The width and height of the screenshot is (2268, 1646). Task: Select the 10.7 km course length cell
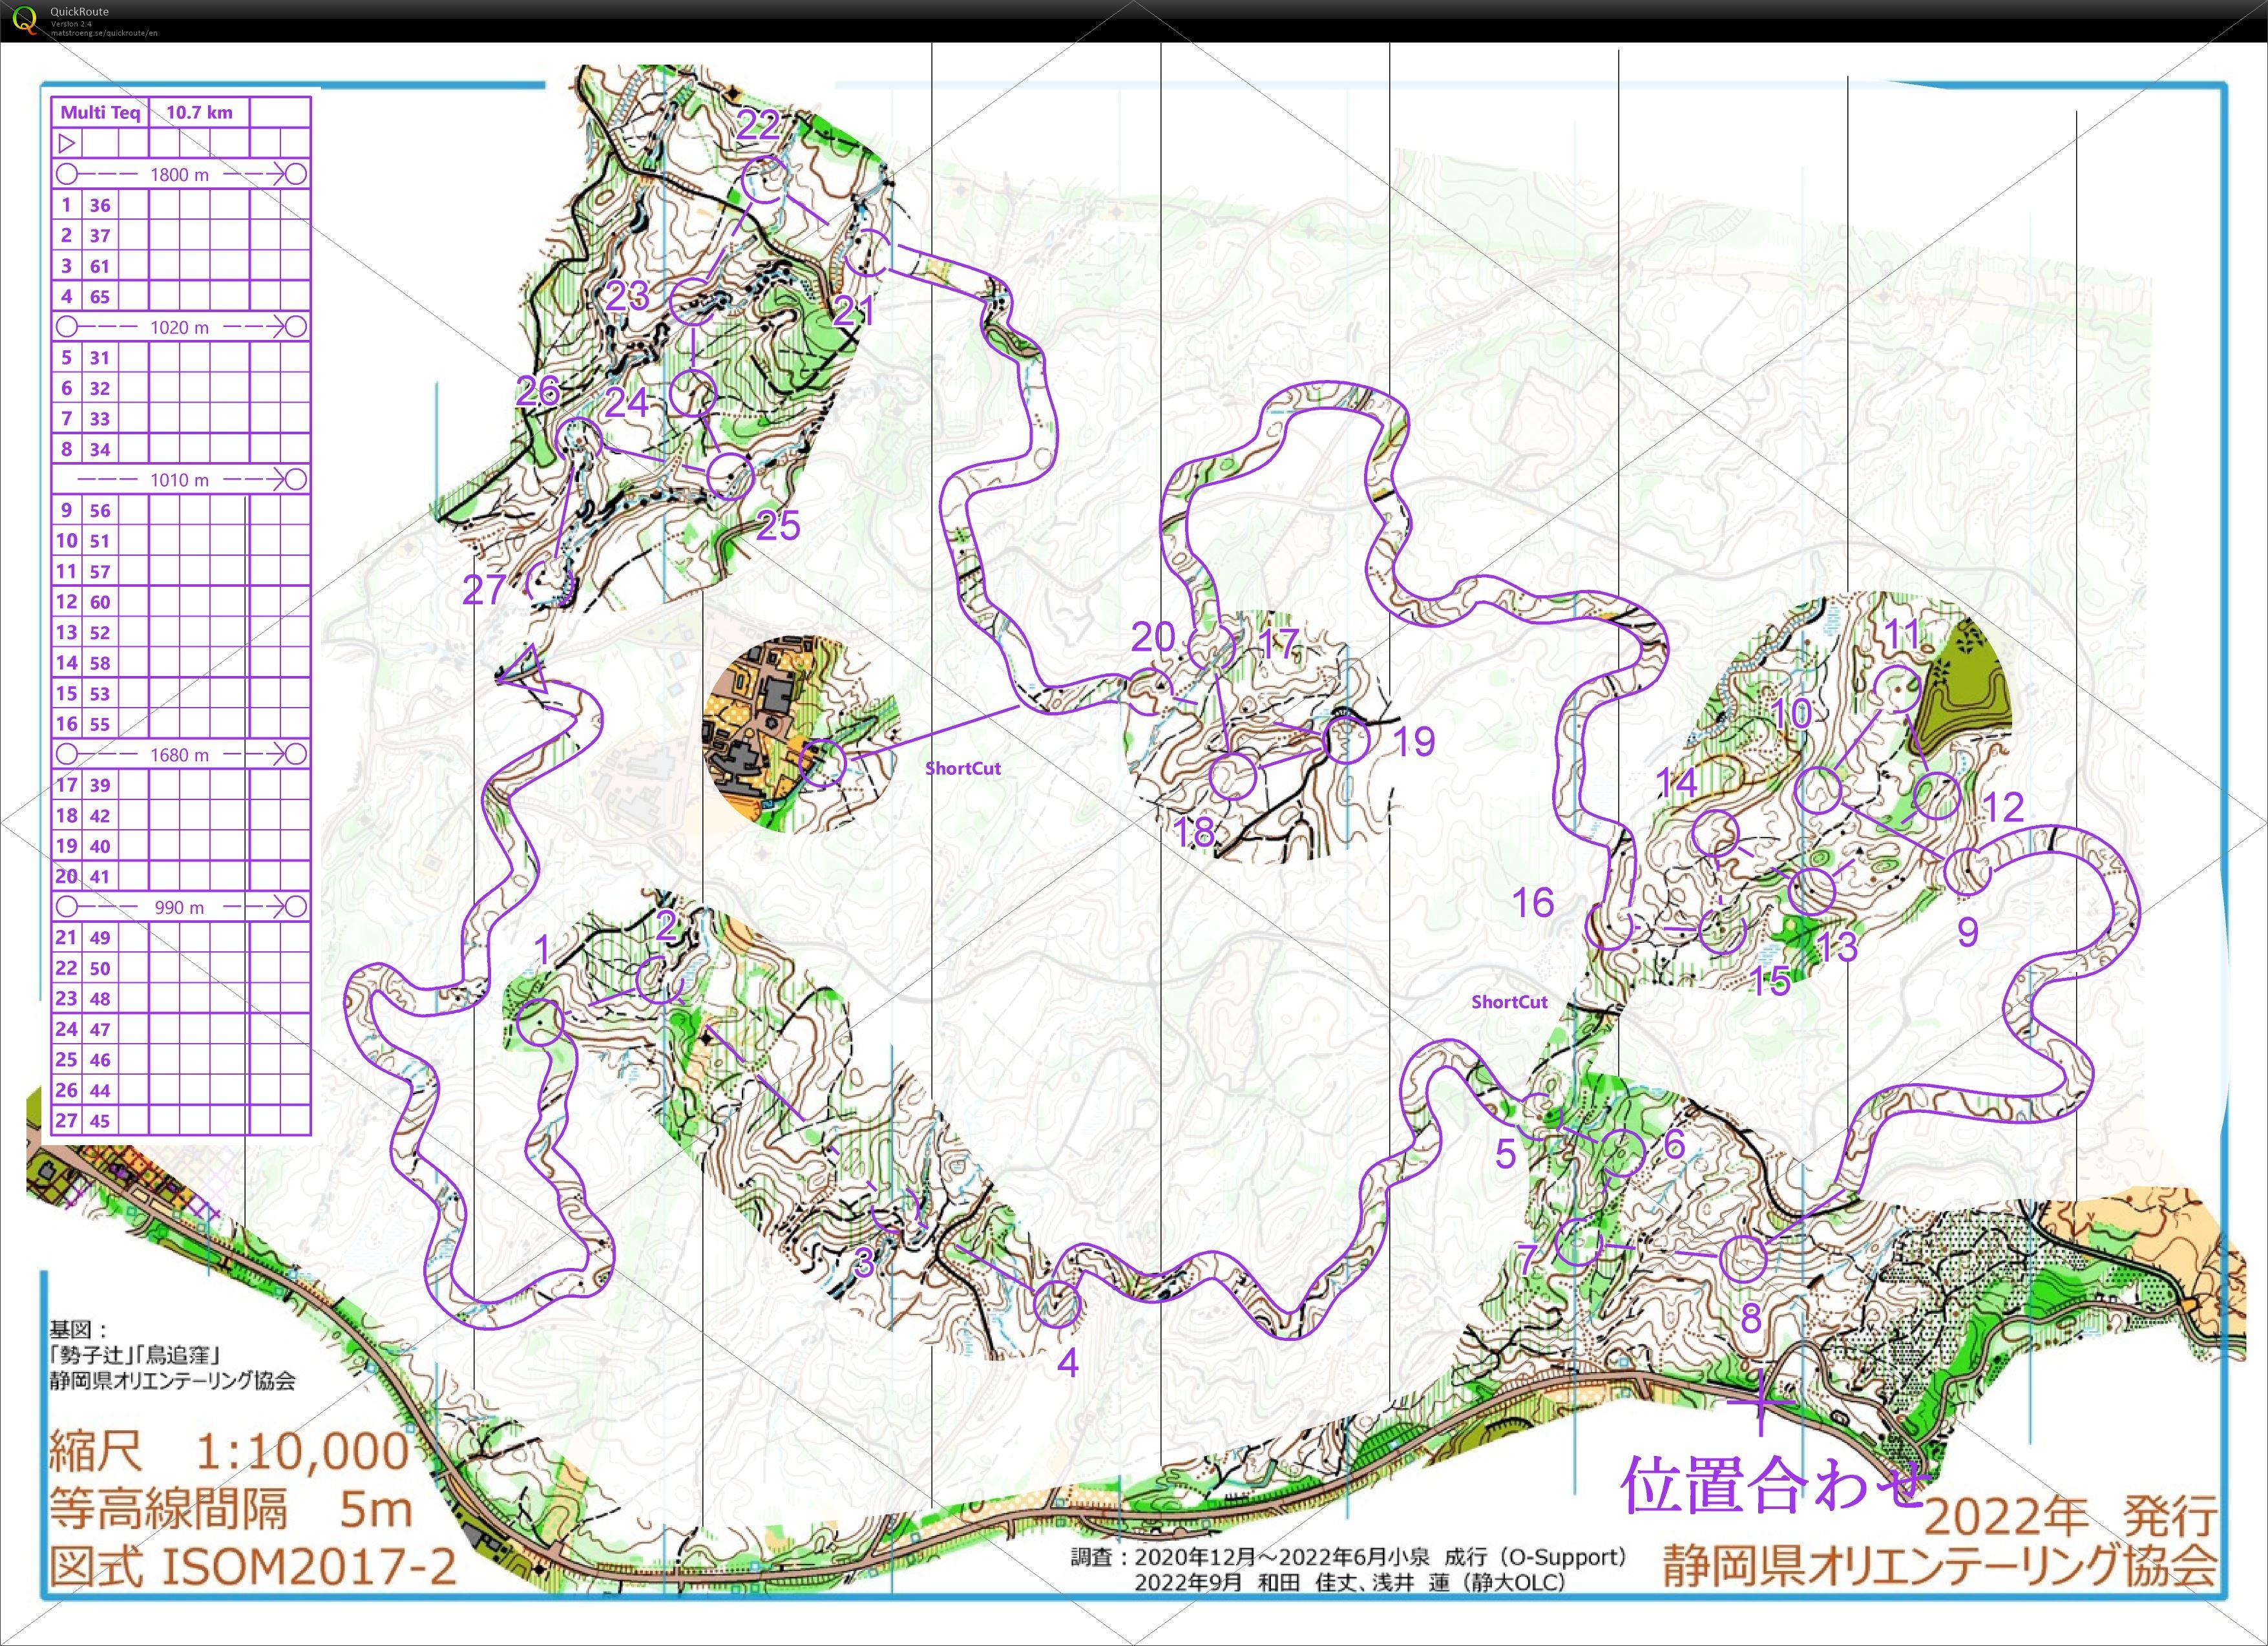coord(199,112)
